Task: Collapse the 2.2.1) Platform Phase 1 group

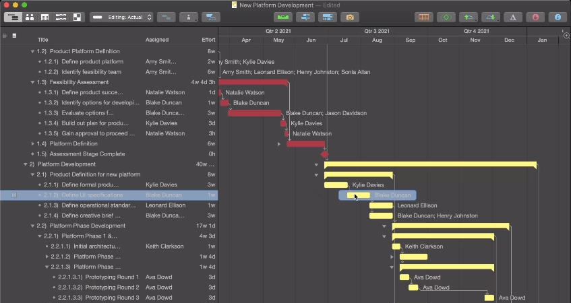Action: pos(40,236)
